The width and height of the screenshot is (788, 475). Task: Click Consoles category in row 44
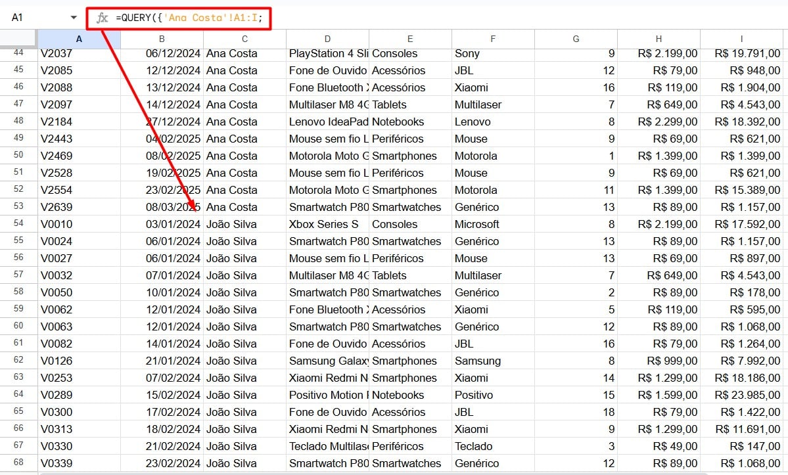coord(410,53)
